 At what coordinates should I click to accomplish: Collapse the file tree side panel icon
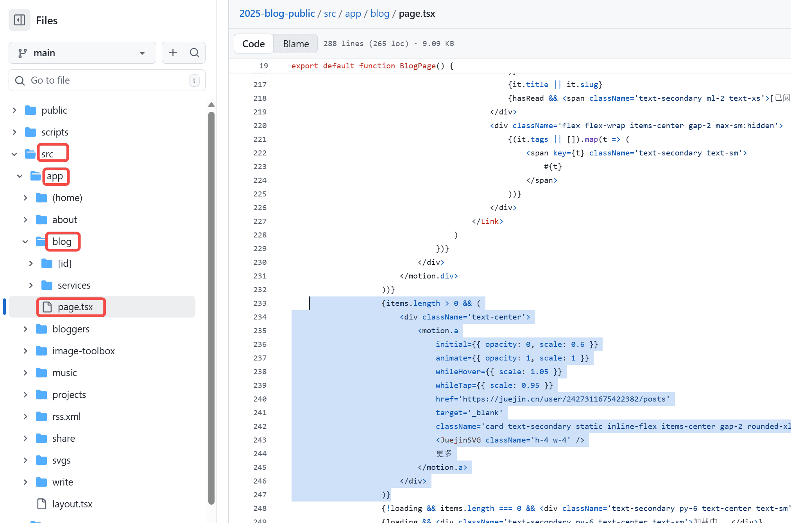coord(20,20)
